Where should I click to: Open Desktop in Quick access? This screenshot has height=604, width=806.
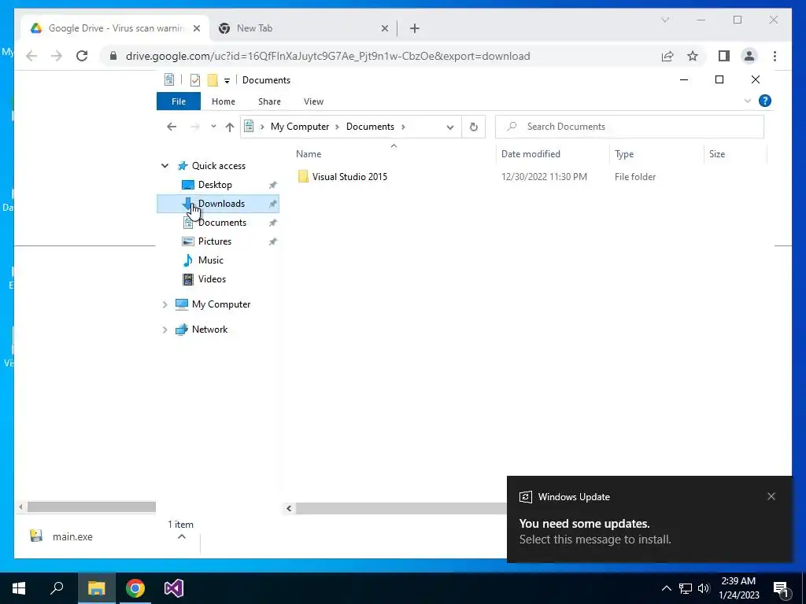click(215, 185)
